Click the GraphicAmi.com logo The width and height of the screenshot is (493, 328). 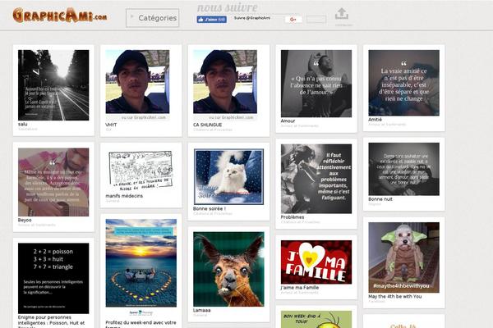(x=60, y=15)
